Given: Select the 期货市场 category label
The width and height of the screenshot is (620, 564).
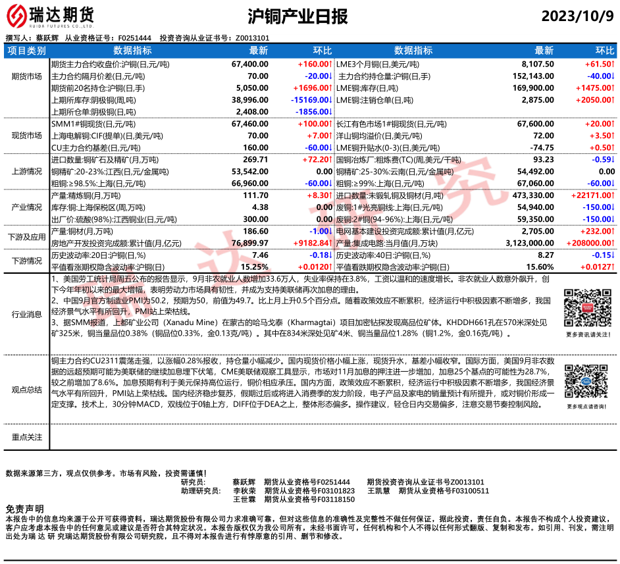Looking at the screenshot, I should (27, 76).
